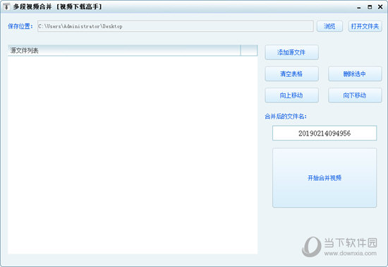This screenshot has width=388, height=267.
Task: Click the 浏览 browse button
Action: (329, 26)
